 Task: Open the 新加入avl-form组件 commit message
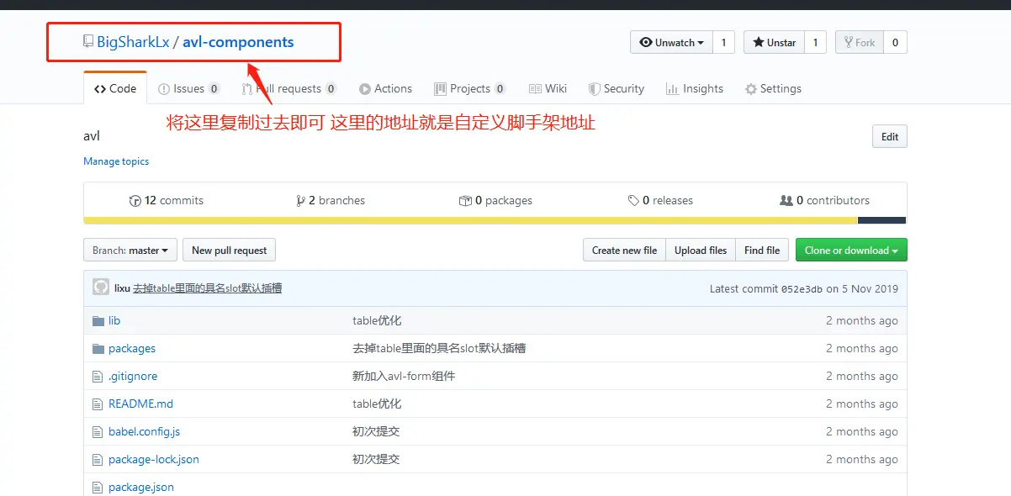404,376
